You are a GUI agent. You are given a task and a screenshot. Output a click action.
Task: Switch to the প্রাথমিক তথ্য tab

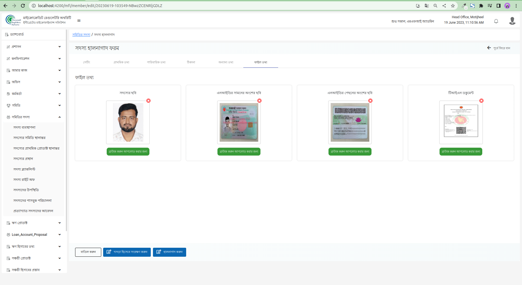click(x=121, y=62)
